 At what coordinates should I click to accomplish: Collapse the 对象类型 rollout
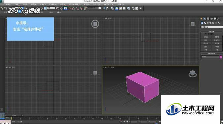(x=211, y=32)
